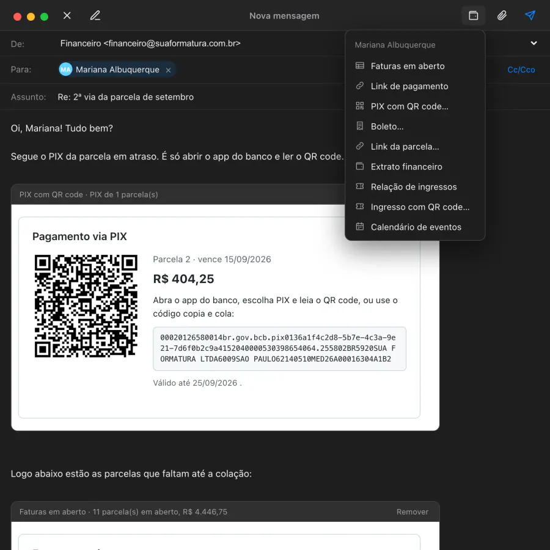Click the MA avatar on recipient chip
The height and width of the screenshot is (550, 550).
[x=65, y=70]
